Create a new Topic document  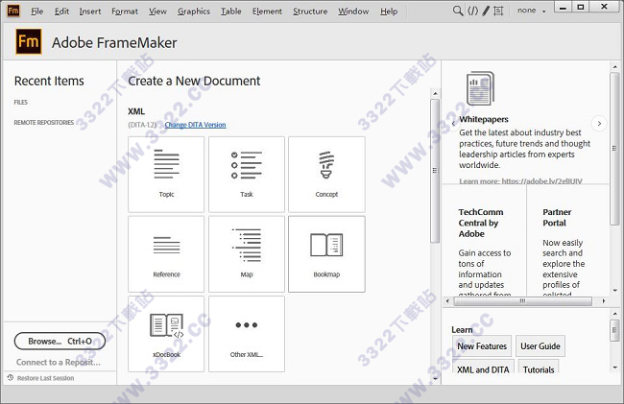click(x=166, y=174)
